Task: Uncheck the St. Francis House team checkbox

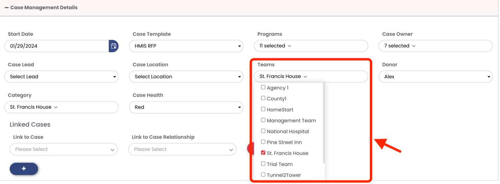Action: (263, 153)
